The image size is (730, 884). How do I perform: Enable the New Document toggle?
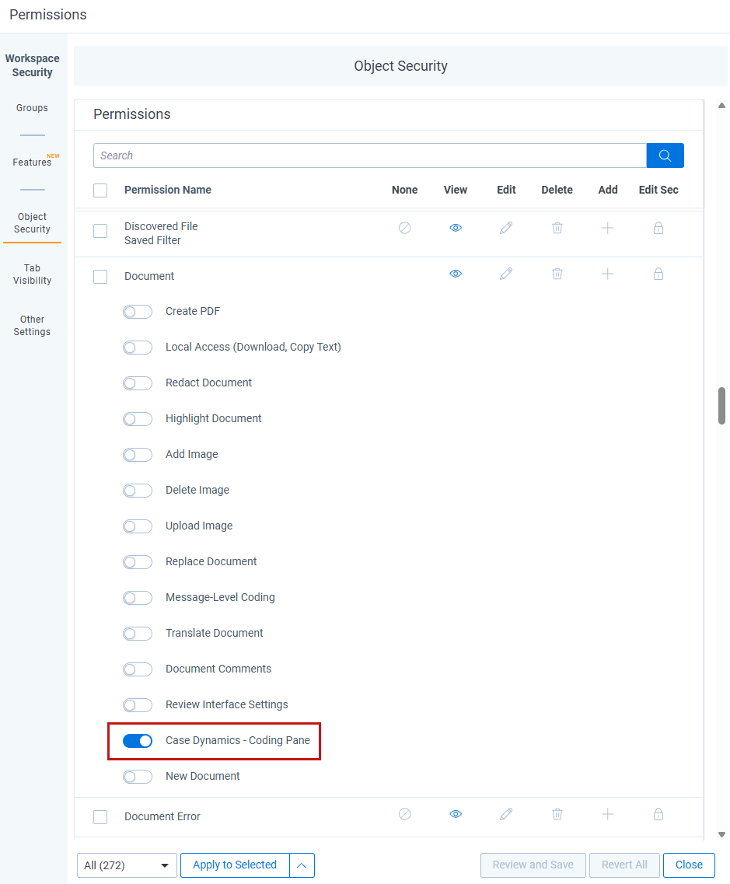click(x=138, y=777)
